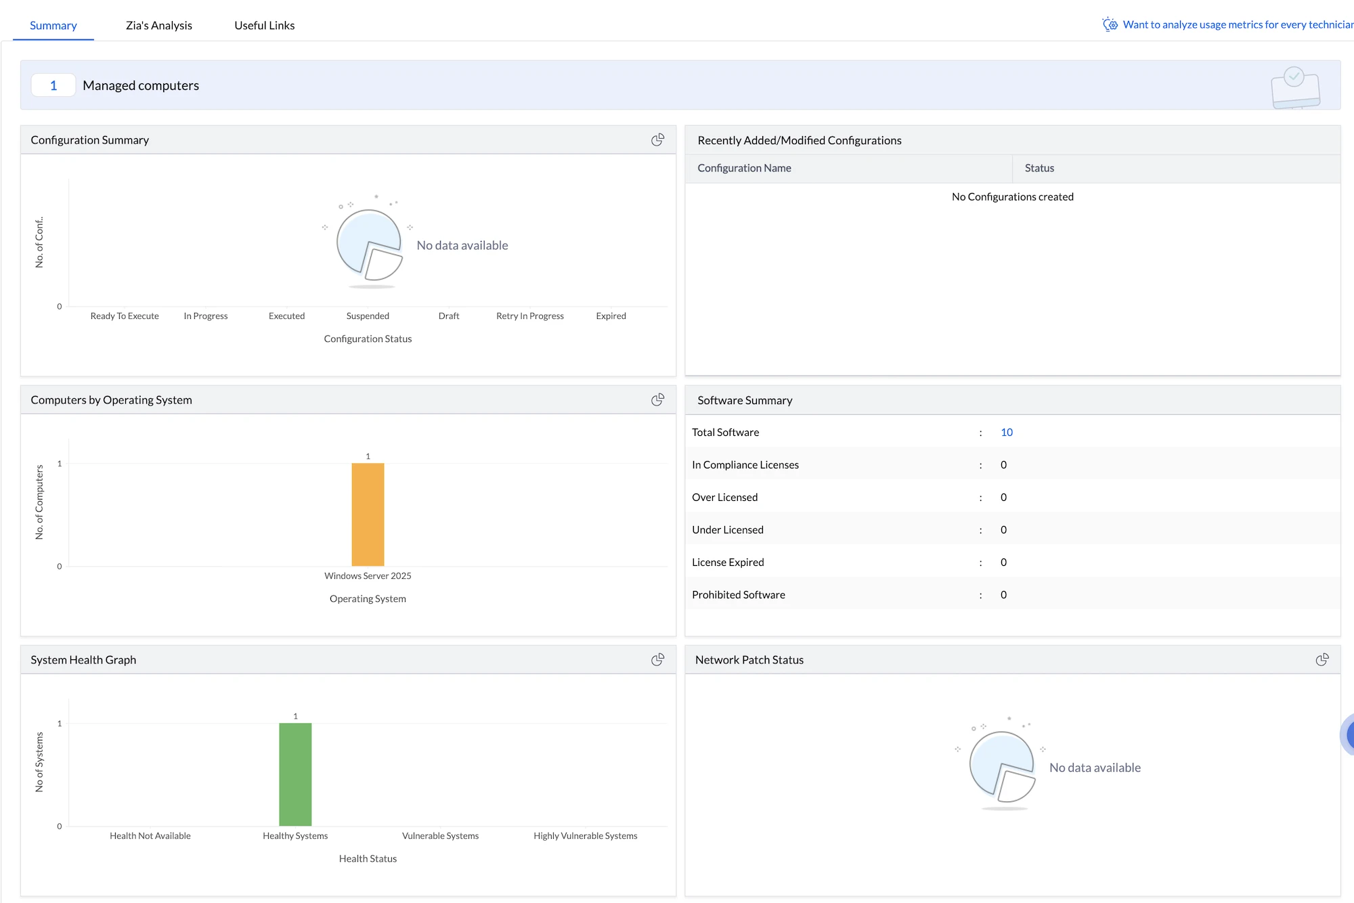This screenshot has height=903, width=1354.
Task: Click the Healthy Systems axis label
Action: pyautogui.click(x=295, y=836)
